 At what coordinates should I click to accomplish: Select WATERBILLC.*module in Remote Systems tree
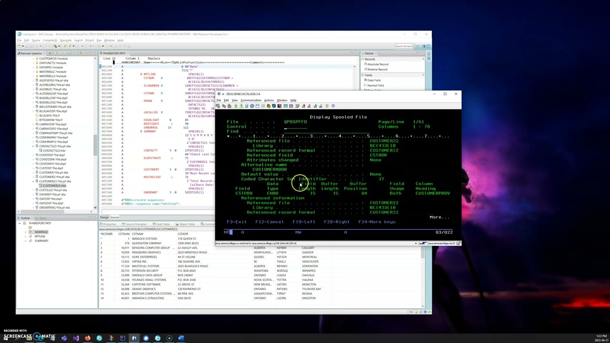pyautogui.click(x=53, y=71)
